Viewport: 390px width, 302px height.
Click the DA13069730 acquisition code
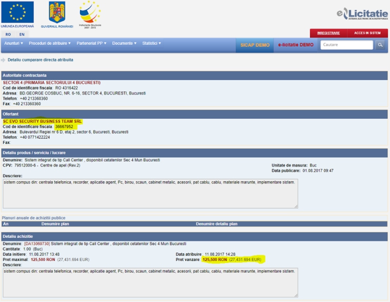coord(37,244)
